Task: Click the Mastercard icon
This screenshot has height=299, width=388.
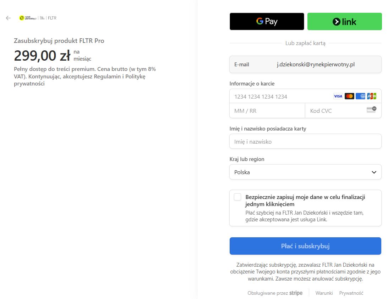Action: [349, 96]
